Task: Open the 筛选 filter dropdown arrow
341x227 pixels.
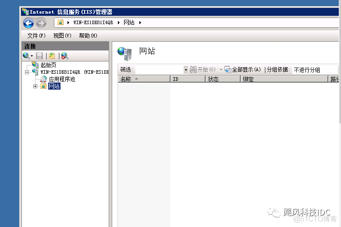Action: (x=186, y=70)
